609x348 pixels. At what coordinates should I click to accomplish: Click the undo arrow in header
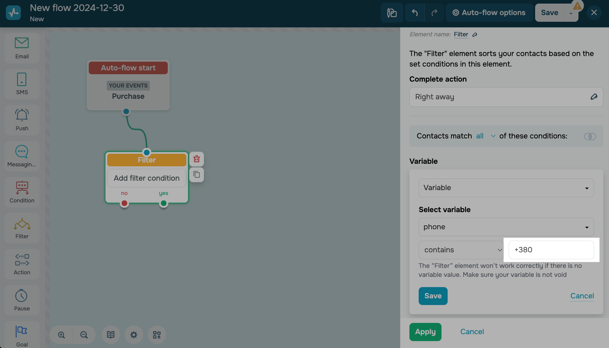point(415,13)
